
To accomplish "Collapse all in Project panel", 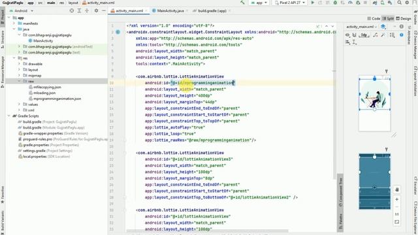I will click(87, 10).
